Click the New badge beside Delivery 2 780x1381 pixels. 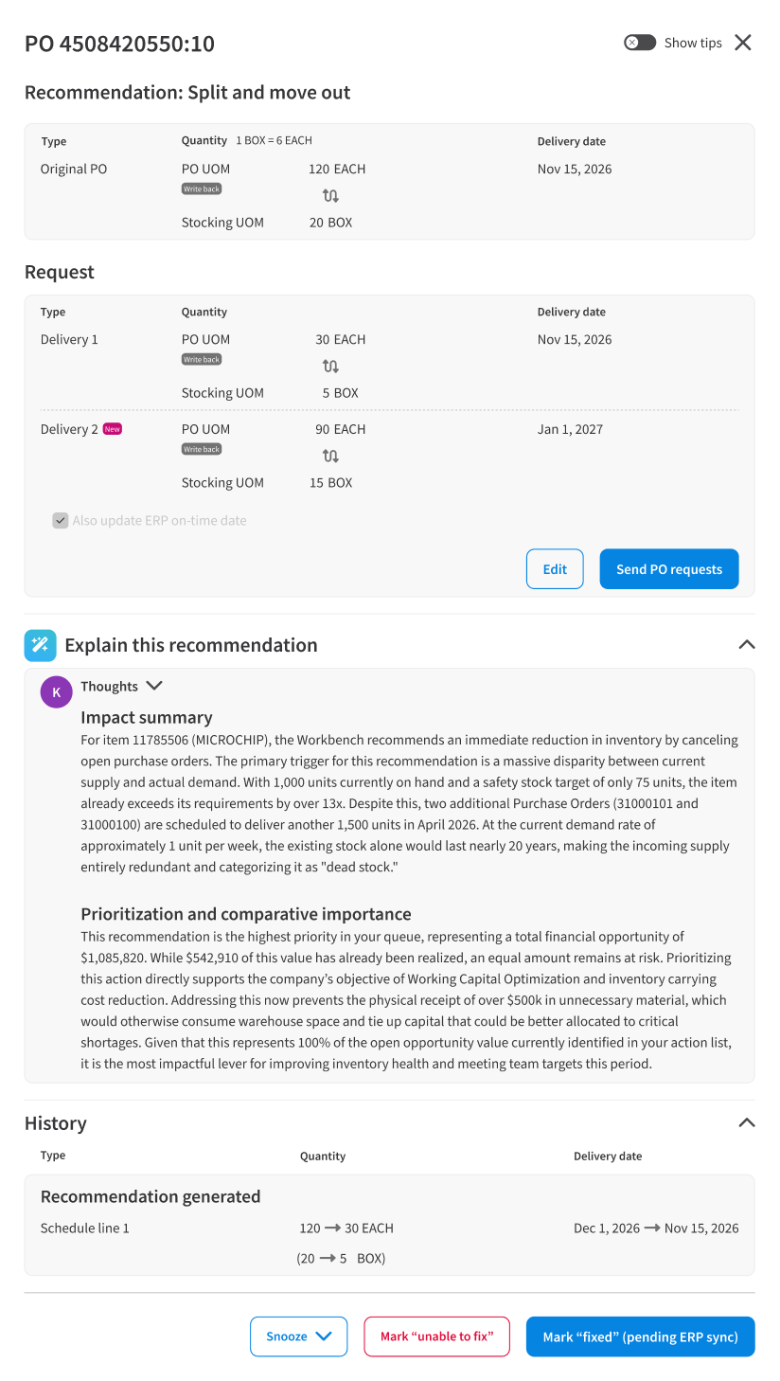point(113,429)
